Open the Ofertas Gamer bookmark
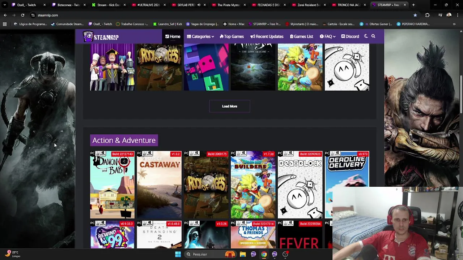Image resolution: width=463 pixels, height=260 pixels. point(375,24)
